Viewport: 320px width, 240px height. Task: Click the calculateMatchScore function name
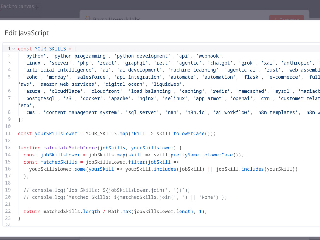(70, 148)
